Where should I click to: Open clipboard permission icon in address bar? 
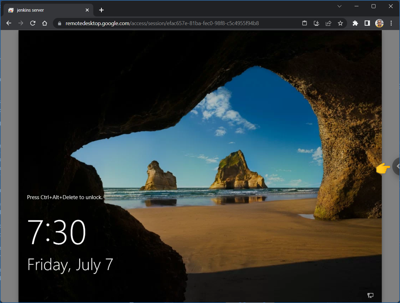(x=304, y=23)
